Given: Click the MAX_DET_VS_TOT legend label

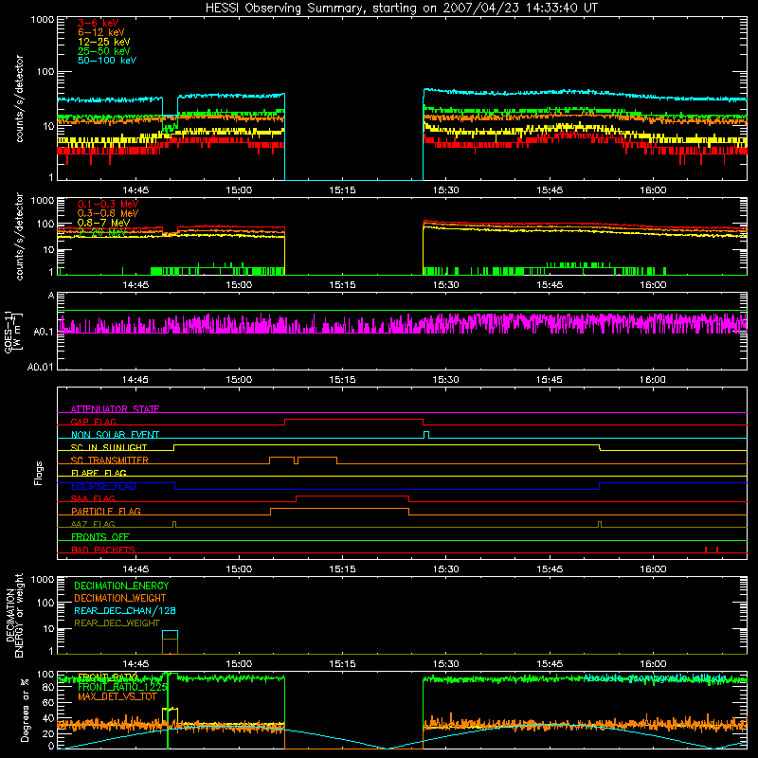Looking at the screenshot, I should coord(117,696).
